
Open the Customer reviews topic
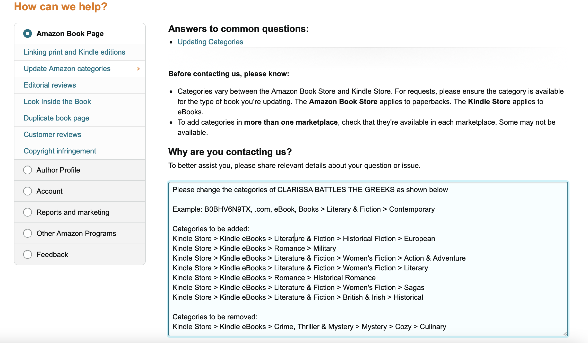coord(52,134)
